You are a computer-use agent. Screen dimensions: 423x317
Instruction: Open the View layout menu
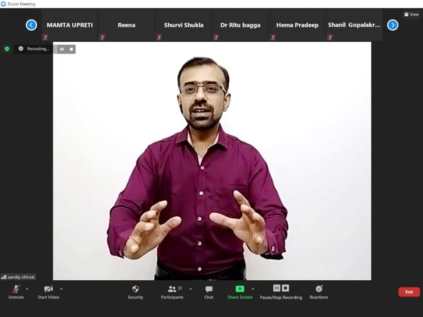[411, 15]
